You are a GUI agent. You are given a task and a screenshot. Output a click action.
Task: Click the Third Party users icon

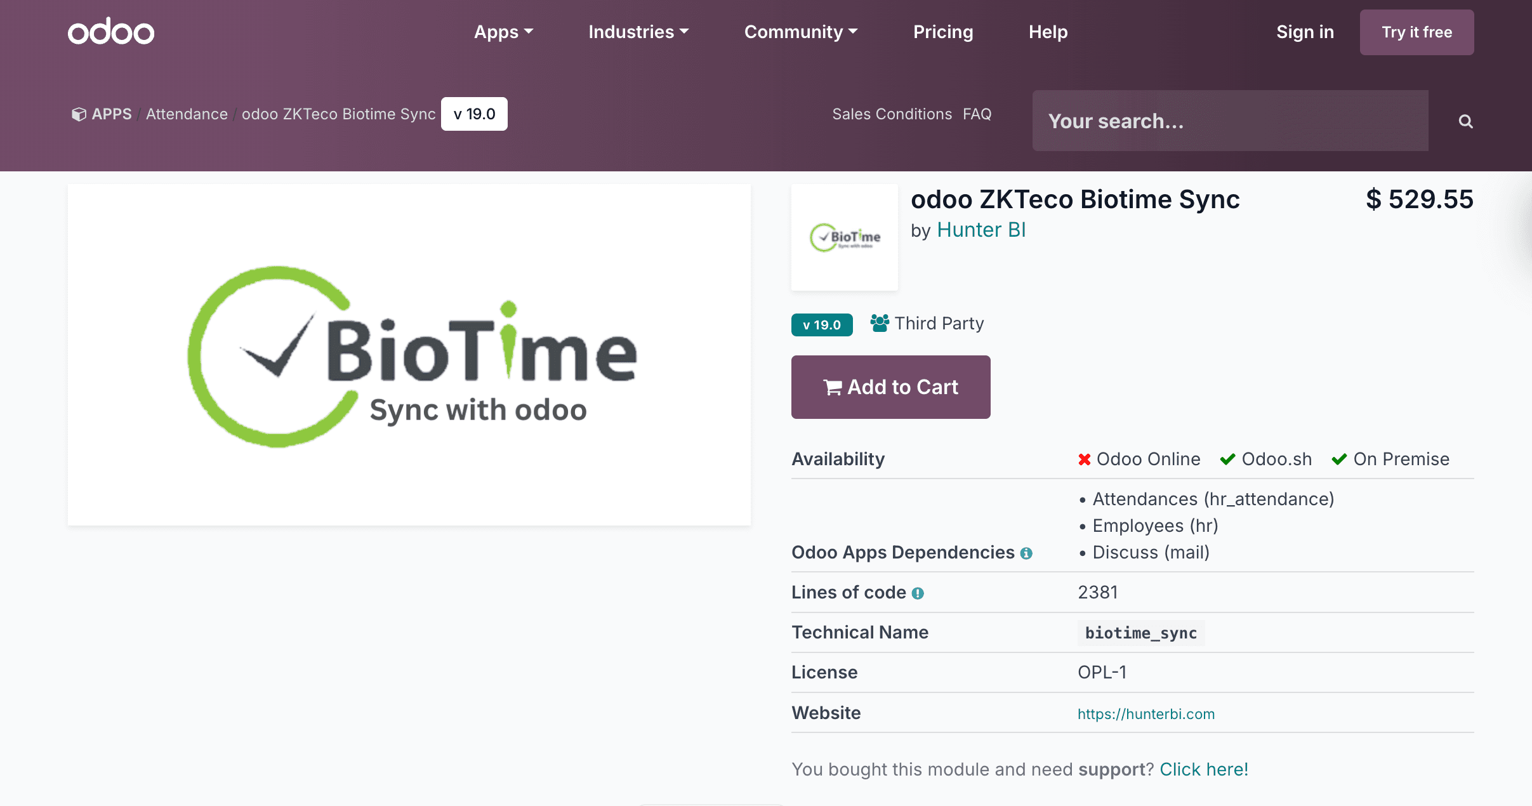[880, 323]
